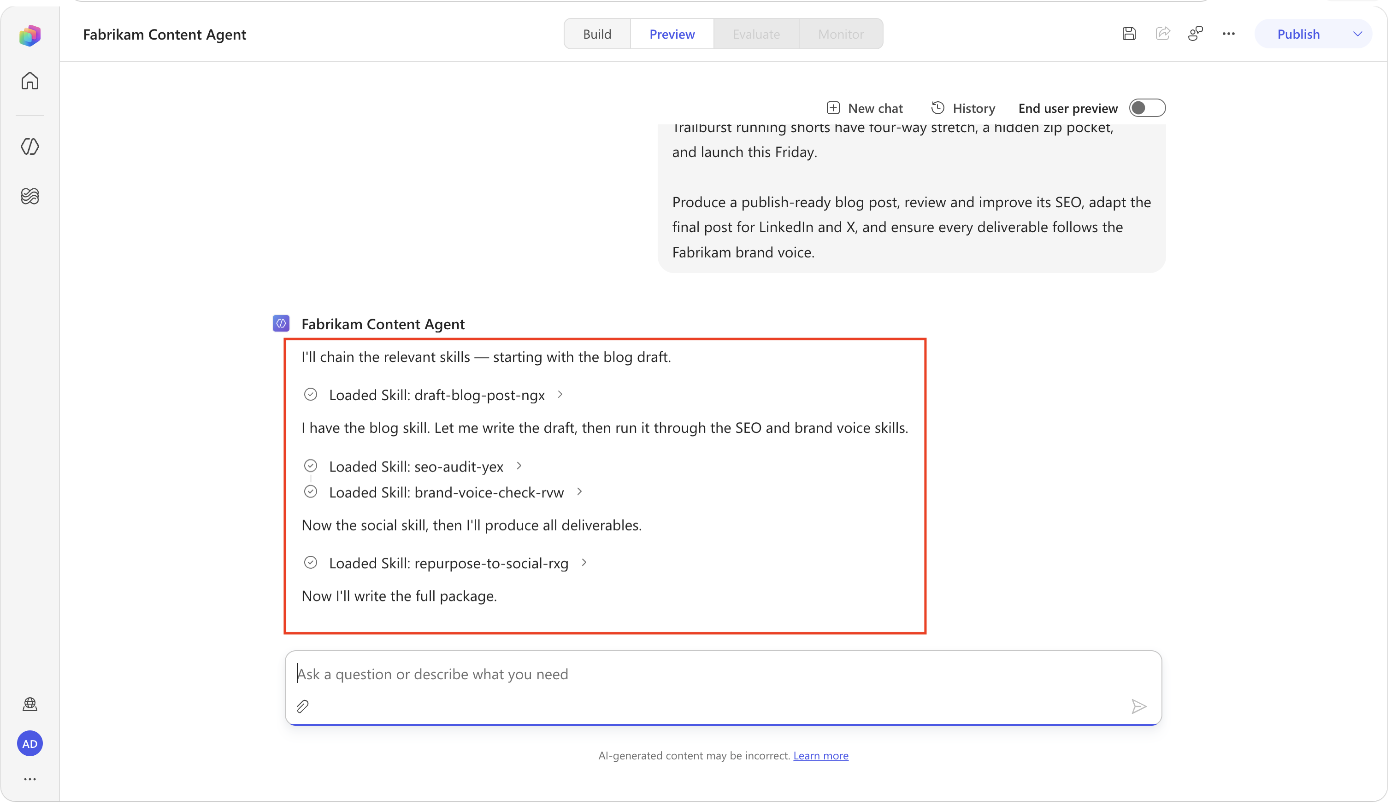Click the send message arrow icon

(x=1138, y=706)
